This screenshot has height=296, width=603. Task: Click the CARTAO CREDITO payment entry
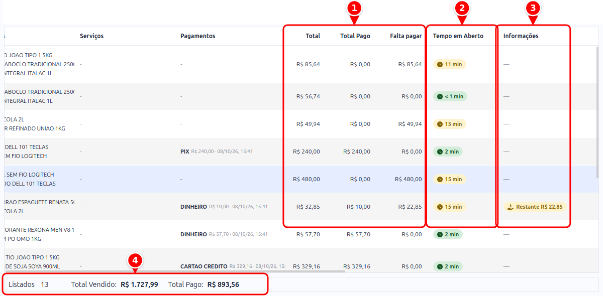(x=233, y=267)
